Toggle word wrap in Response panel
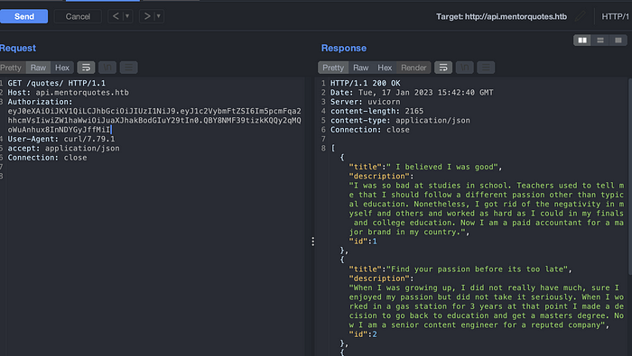This screenshot has height=356, width=632. (x=443, y=68)
